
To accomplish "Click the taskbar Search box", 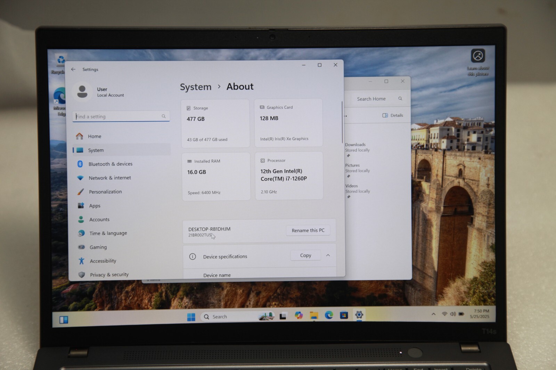I will point(237,317).
